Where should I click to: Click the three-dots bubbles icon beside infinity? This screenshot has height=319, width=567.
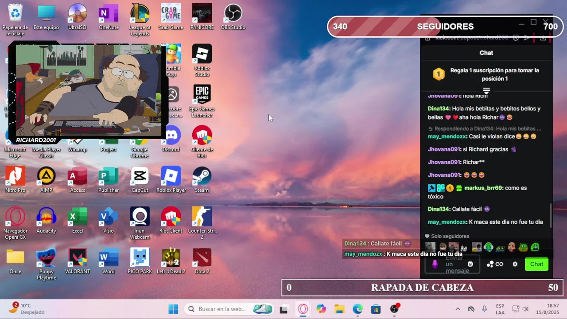coord(490,264)
